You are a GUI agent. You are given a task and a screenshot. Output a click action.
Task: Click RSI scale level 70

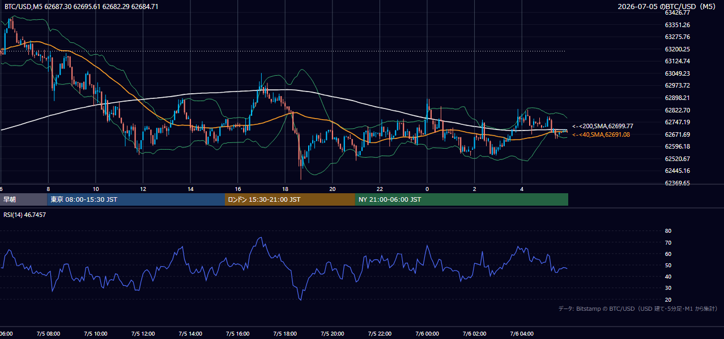click(668, 242)
